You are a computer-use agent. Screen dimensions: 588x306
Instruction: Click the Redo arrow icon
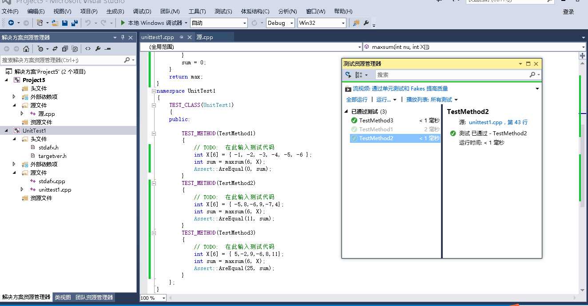tap(103, 23)
